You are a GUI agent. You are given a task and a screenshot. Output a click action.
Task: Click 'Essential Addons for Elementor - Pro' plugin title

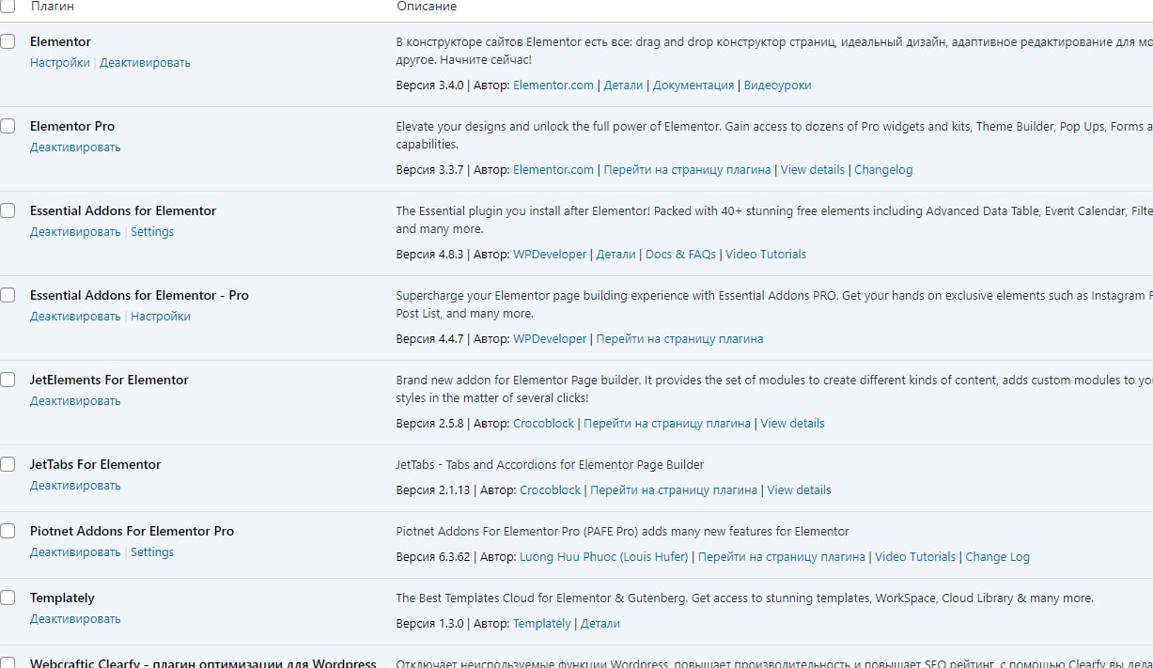(x=139, y=295)
